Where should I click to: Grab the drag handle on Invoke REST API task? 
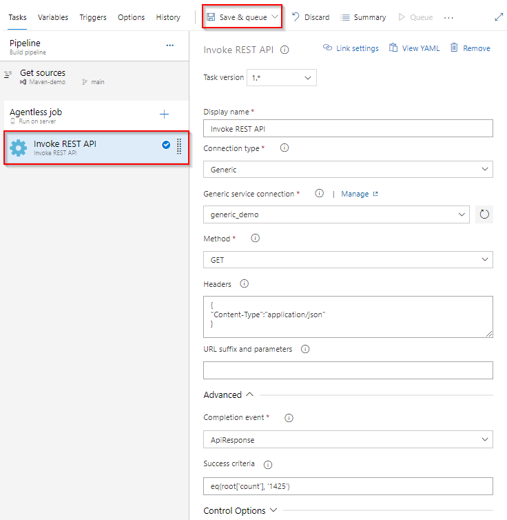[x=179, y=146]
